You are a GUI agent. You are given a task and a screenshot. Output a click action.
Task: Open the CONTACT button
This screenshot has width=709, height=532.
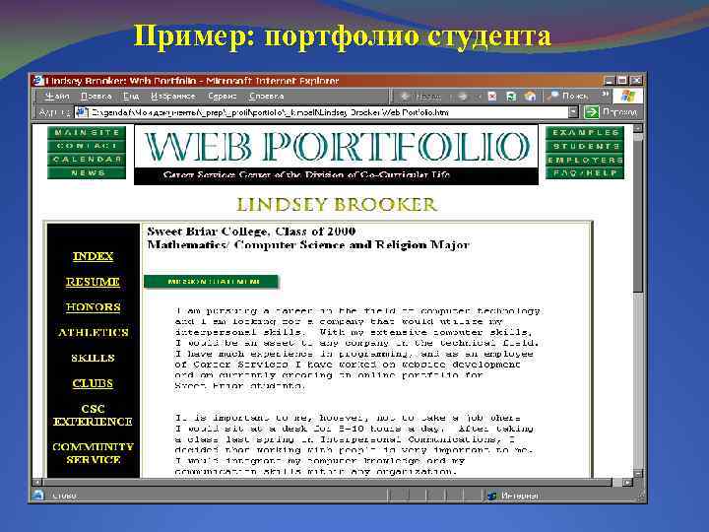87,146
